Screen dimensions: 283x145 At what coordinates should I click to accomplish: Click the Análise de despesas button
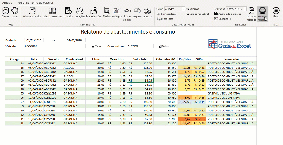(228, 14)
